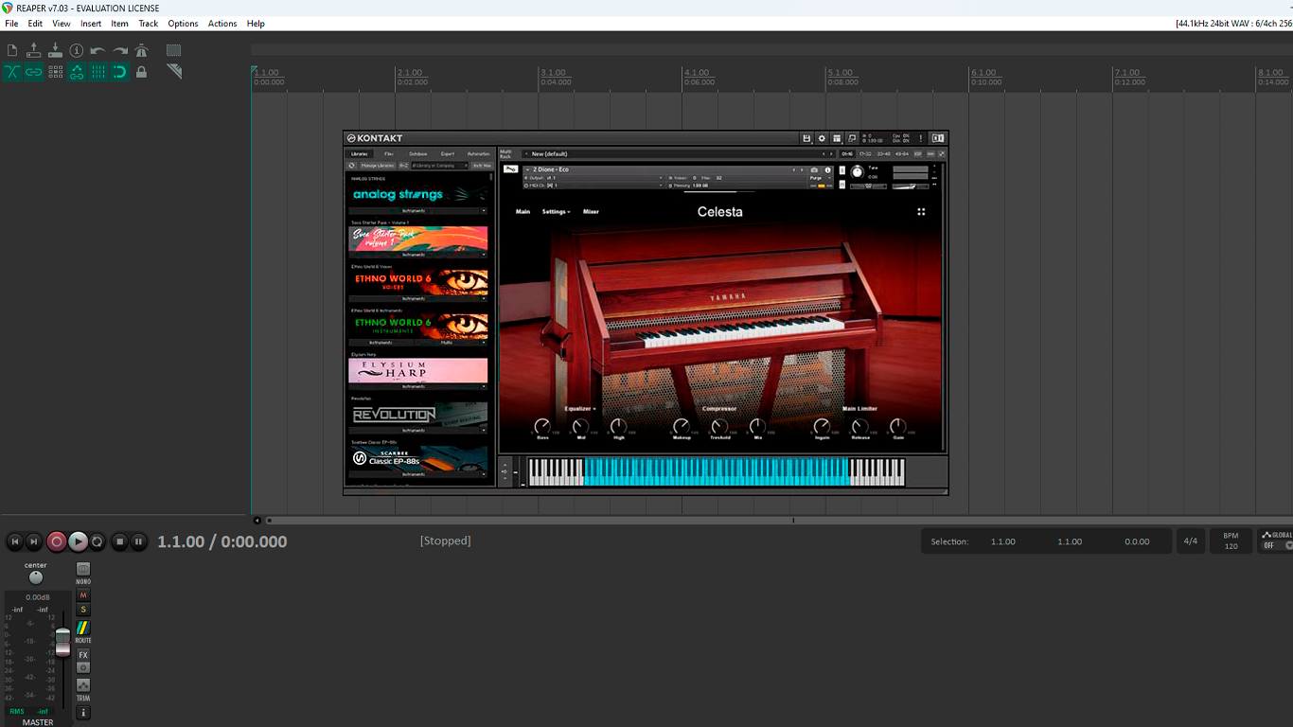Image resolution: width=1293 pixels, height=727 pixels.
Task: Click the Stop transport button
Action: pos(119,541)
